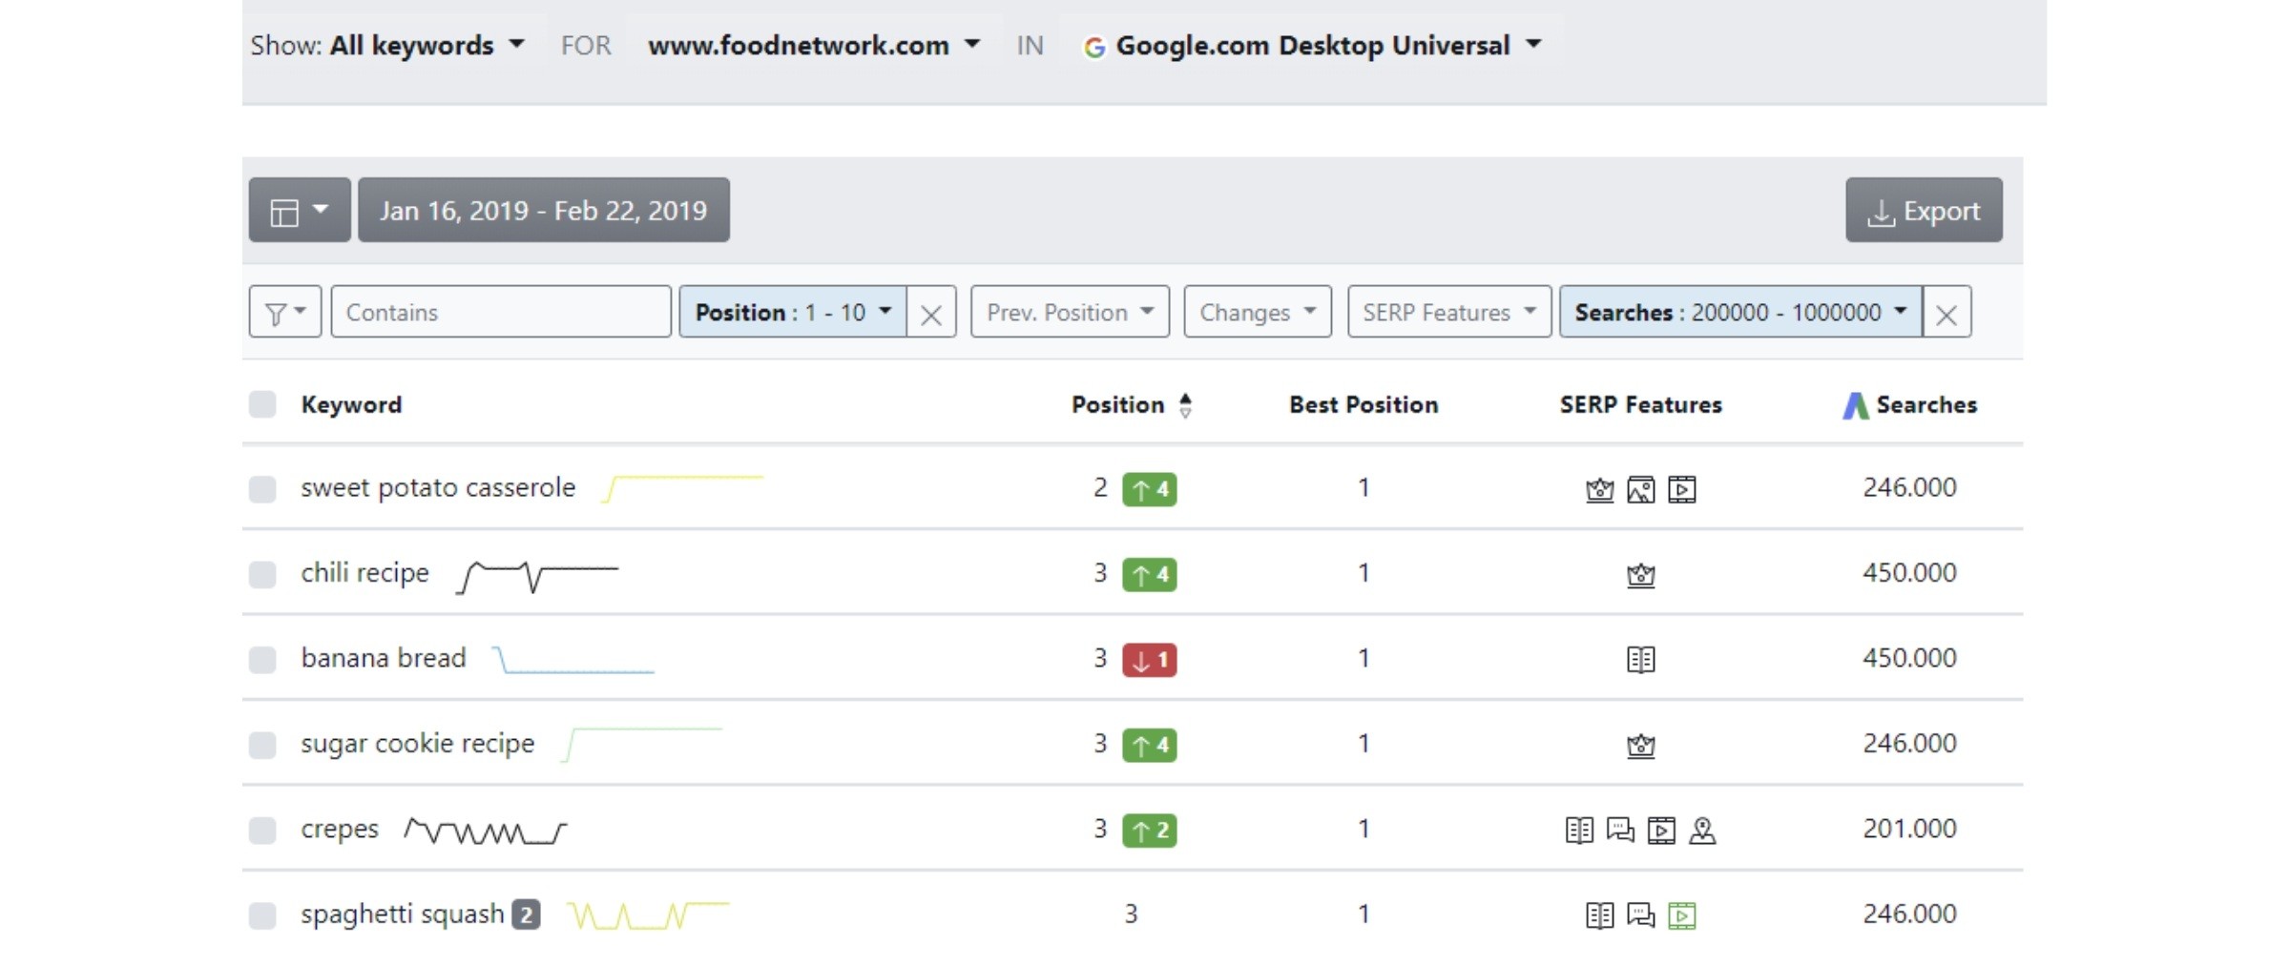Click the crown icon in sugar cookie recipe row

[x=1640, y=745]
